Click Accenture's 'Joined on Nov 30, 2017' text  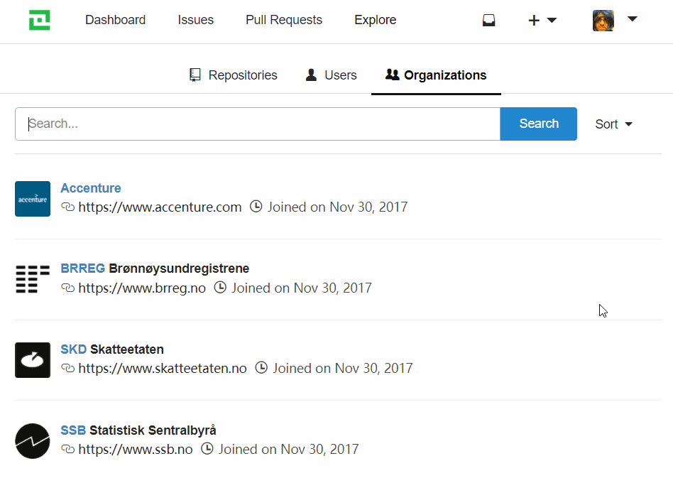point(338,207)
